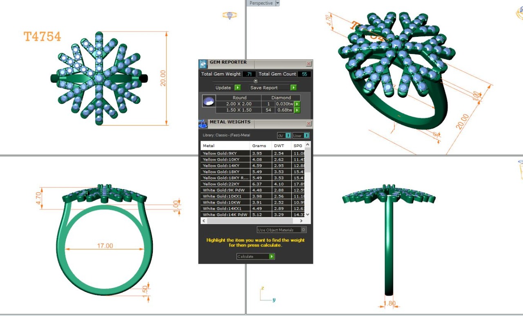The image size is (523, 316).
Task: Sort by the Grams column header
Action: point(259,146)
